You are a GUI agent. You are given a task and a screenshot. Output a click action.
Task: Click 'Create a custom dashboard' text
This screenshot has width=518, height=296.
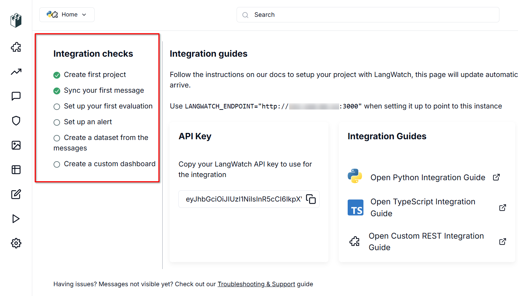(110, 164)
